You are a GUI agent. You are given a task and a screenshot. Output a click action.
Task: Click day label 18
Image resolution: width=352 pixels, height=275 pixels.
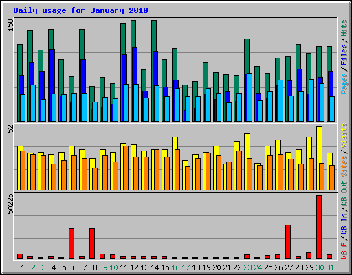(196, 267)
